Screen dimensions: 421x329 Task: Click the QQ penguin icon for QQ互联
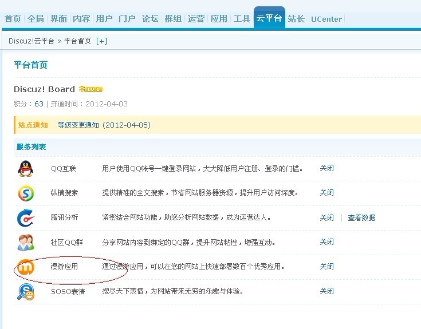click(x=26, y=169)
